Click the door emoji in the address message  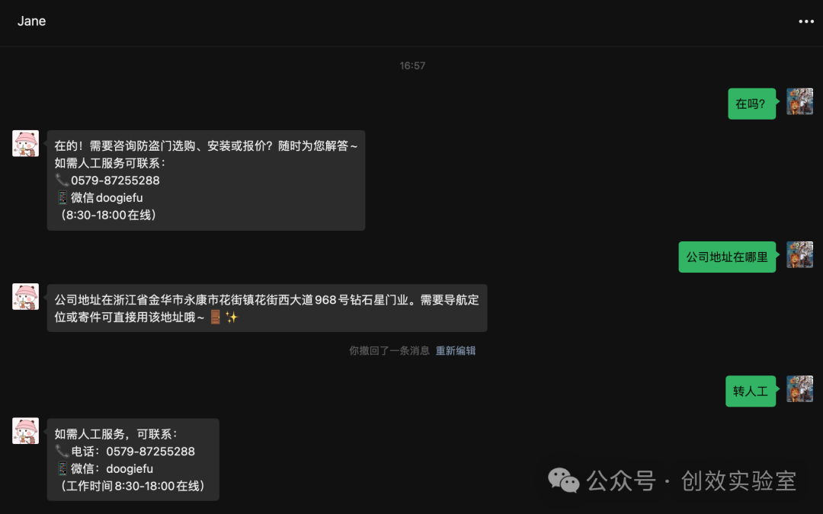point(215,317)
